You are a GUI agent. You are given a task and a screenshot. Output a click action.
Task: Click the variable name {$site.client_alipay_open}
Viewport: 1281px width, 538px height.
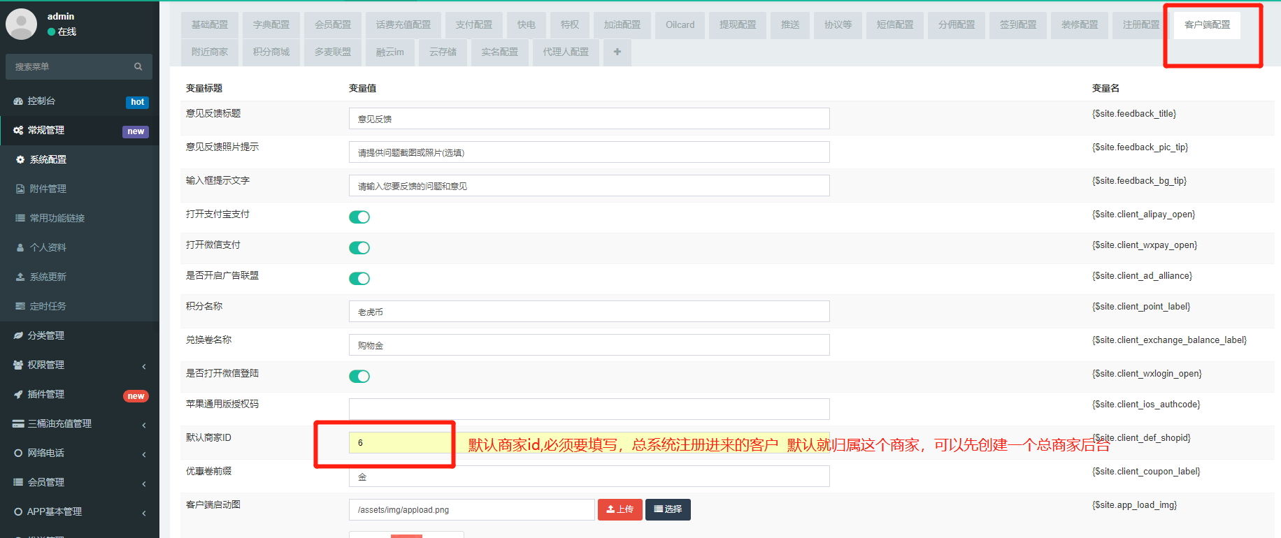pyautogui.click(x=1144, y=215)
